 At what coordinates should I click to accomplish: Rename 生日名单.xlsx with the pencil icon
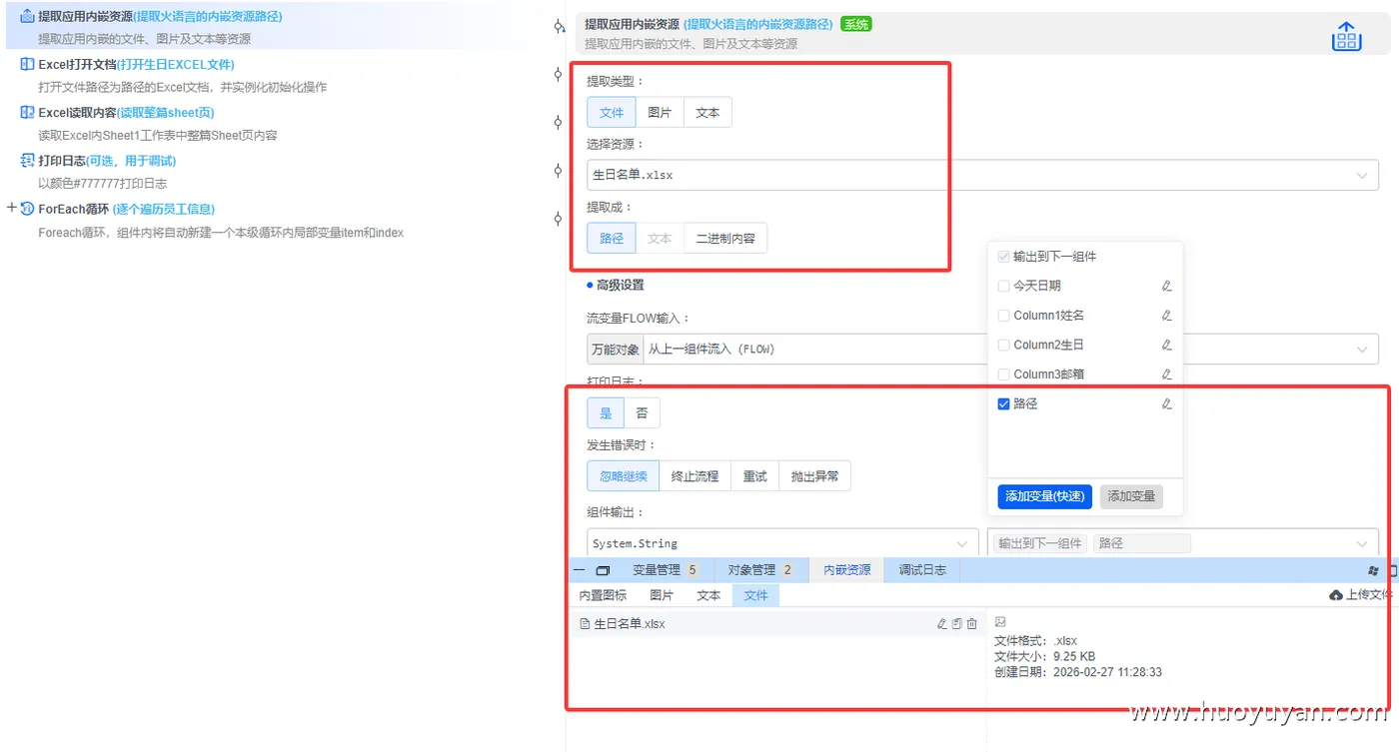click(x=941, y=623)
